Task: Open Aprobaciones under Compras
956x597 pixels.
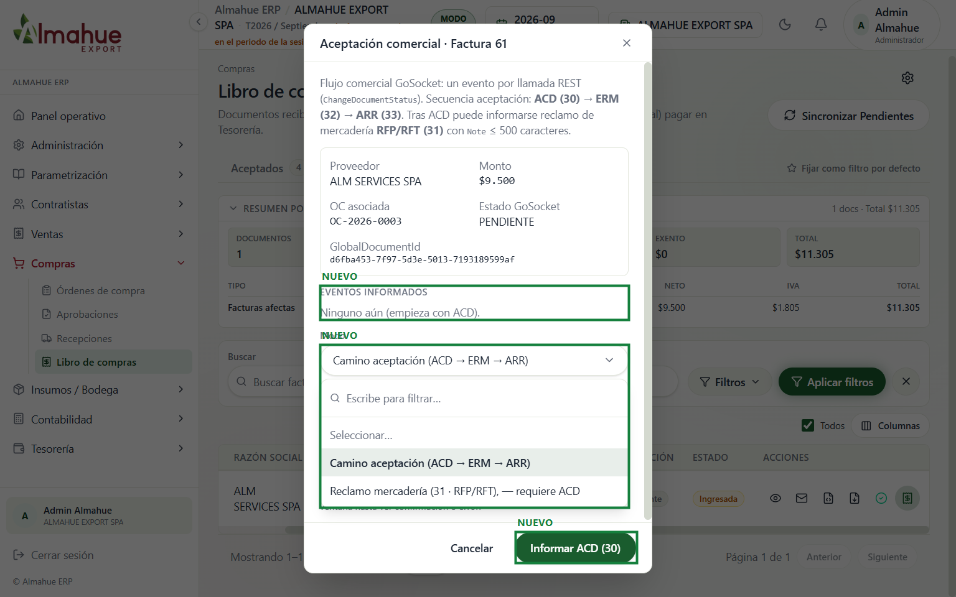Action: [x=114, y=314]
